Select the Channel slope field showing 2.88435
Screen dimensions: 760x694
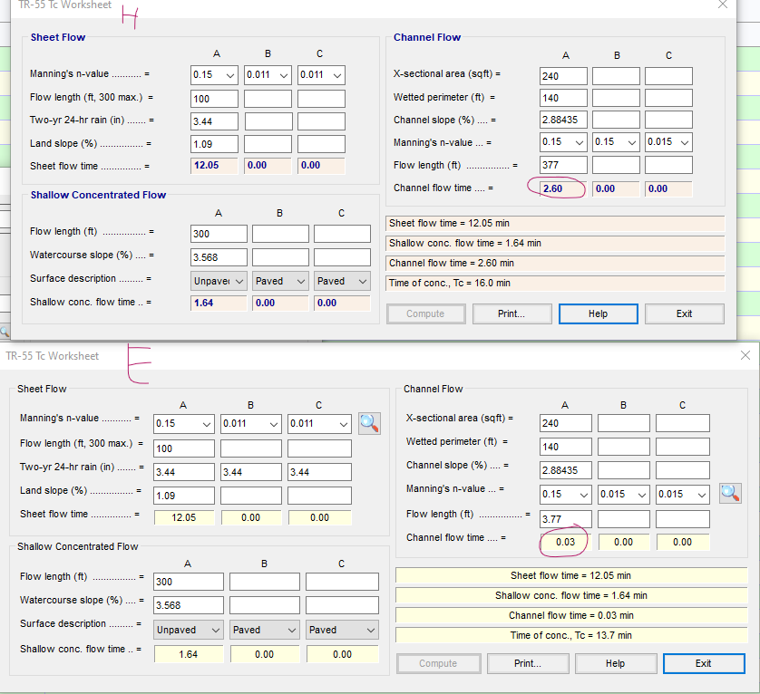tap(563, 120)
